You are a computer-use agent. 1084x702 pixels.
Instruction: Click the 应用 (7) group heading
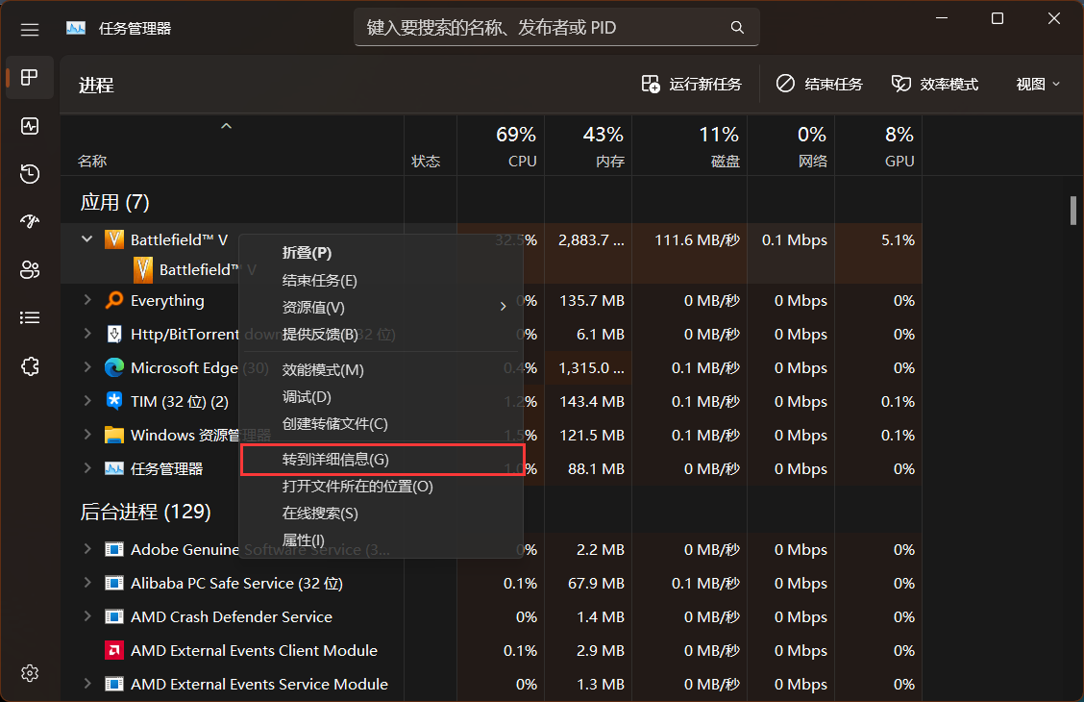tap(114, 202)
